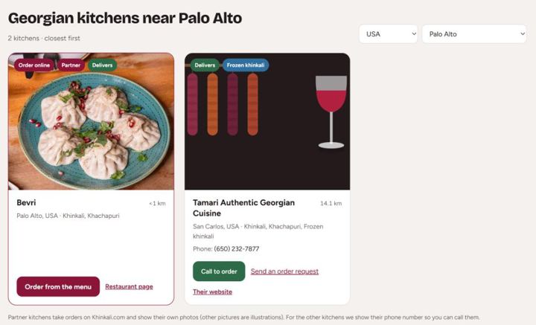Click the phone number (650) 232-7877
This screenshot has width=536, height=325.
point(237,248)
